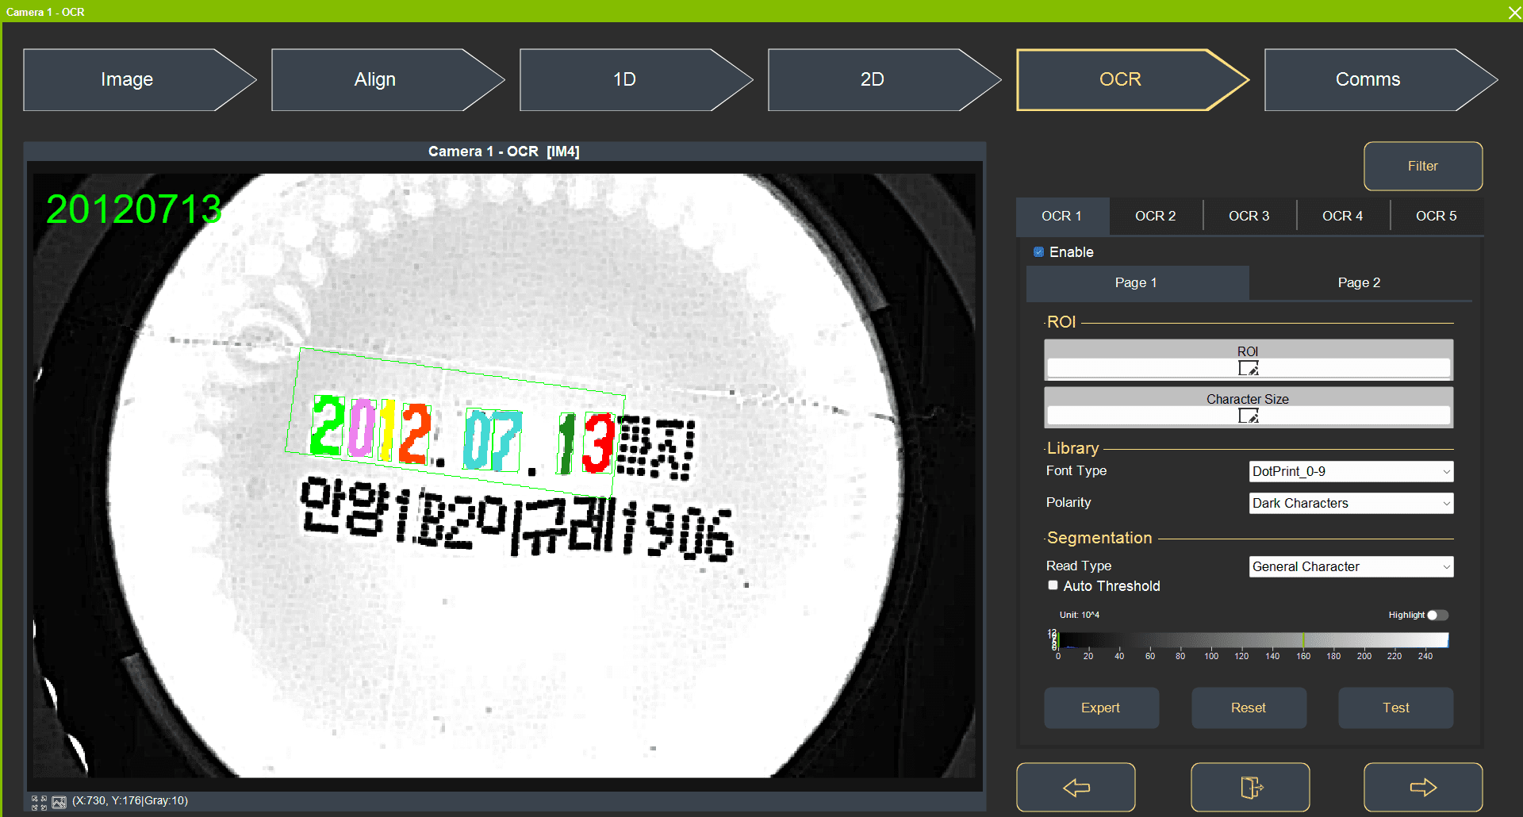Open the ROI draw-region editor icon
Image resolution: width=1523 pixels, height=817 pixels.
[x=1248, y=368]
